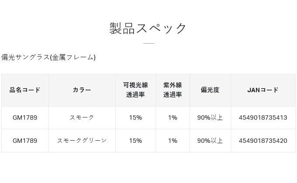Click the JANコード column header
This screenshot has height=183, width=297.
pyautogui.click(x=263, y=90)
